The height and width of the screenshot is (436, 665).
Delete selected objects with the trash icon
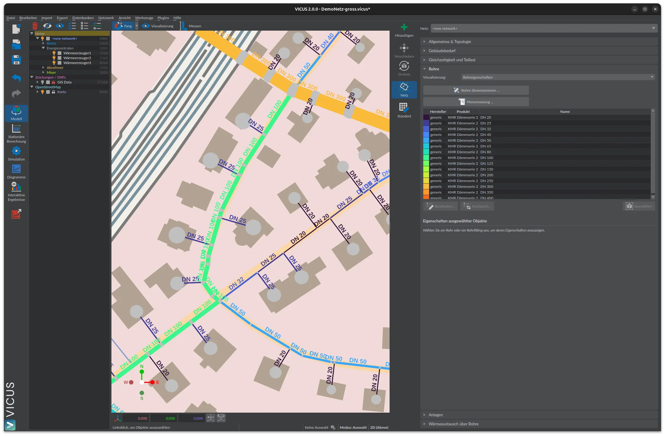coord(35,26)
